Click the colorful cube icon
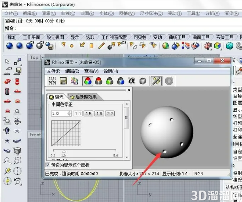Image resolution: width=242 pixels, height=202 pixels. click(217, 46)
